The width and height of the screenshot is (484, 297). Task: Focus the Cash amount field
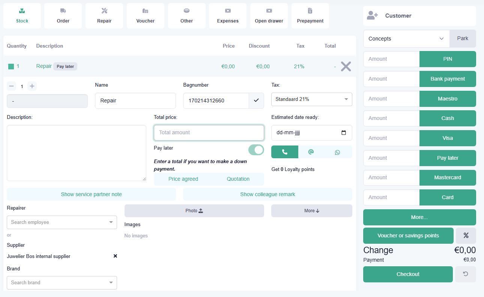click(x=391, y=118)
